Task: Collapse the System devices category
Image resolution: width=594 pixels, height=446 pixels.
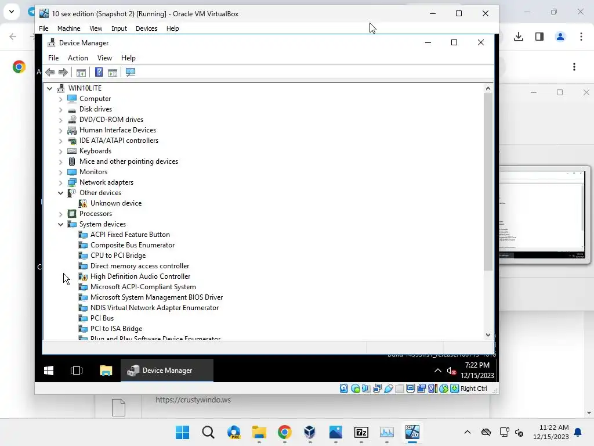Action: (60, 225)
